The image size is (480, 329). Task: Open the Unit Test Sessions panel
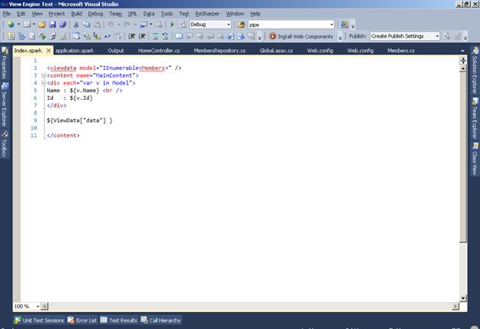pyautogui.click(x=39, y=320)
